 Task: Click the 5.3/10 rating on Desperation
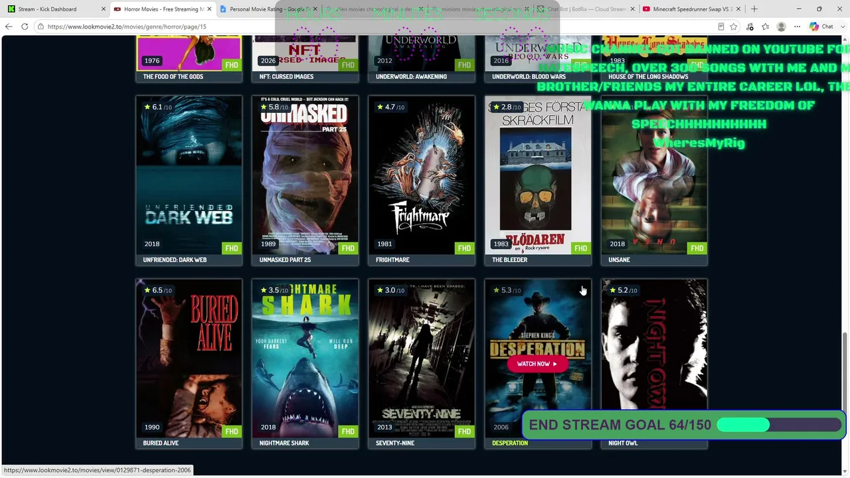(507, 290)
